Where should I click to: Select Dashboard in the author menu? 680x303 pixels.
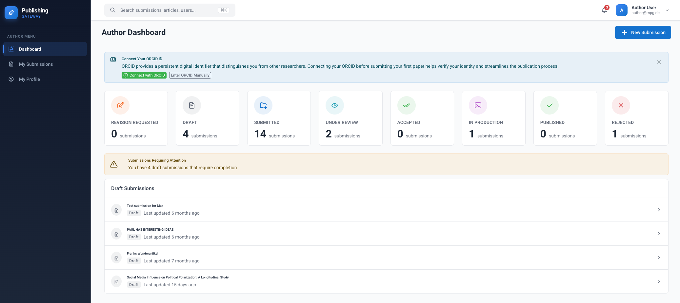(x=30, y=49)
